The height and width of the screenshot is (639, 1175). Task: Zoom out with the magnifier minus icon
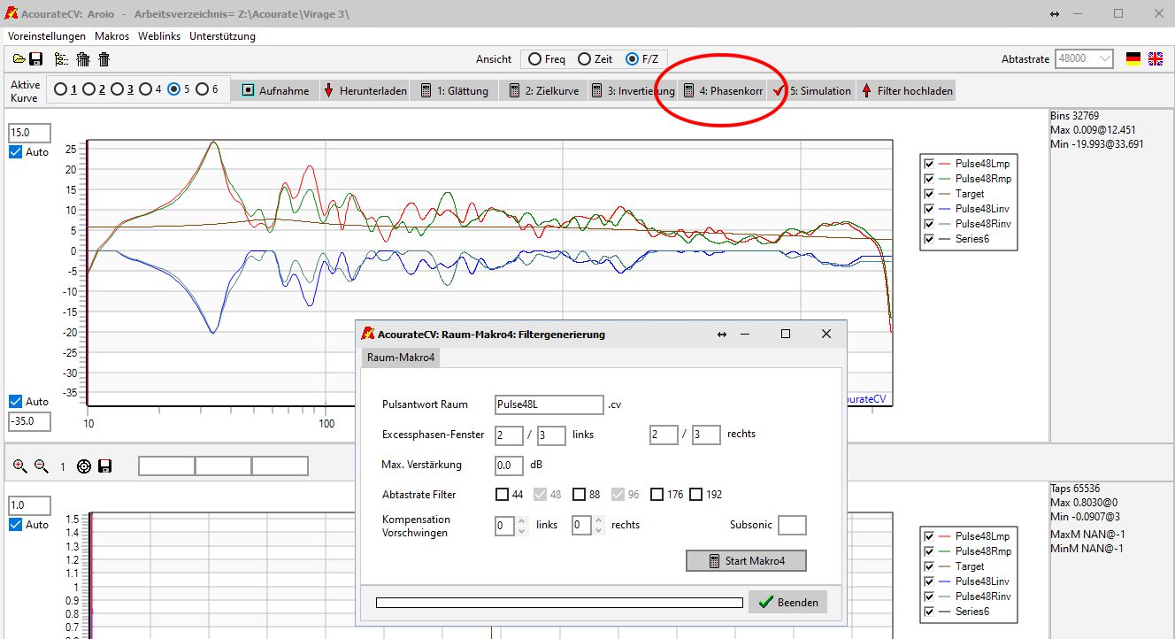(x=41, y=466)
